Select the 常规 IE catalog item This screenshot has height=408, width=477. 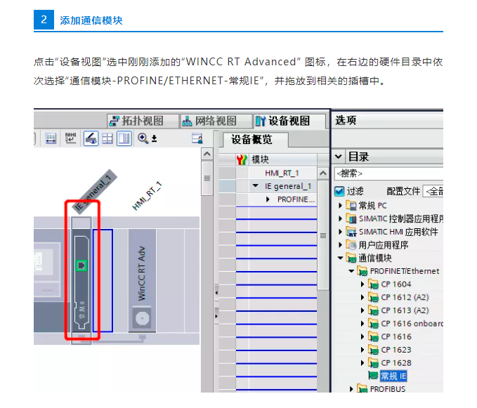coord(393,376)
